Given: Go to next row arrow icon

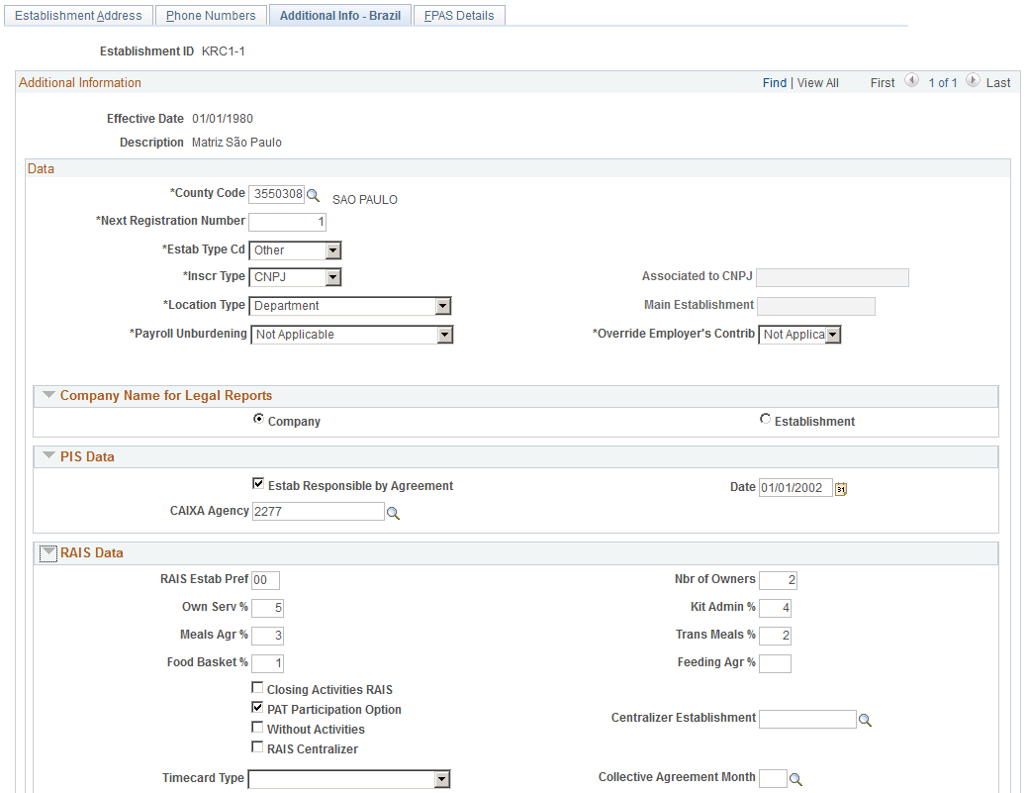Looking at the screenshot, I should pos(973,80).
